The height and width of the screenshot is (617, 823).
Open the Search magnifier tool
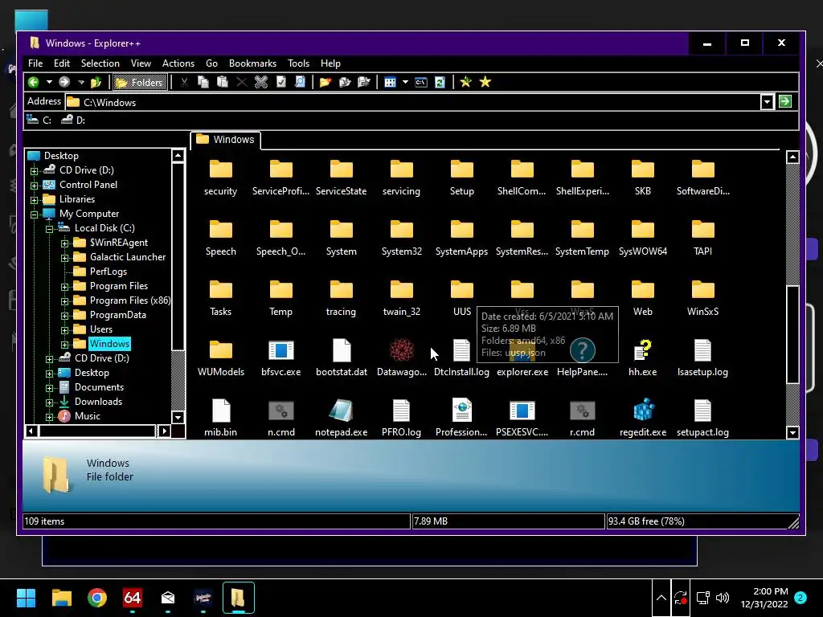pyautogui.click(x=300, y=83)
